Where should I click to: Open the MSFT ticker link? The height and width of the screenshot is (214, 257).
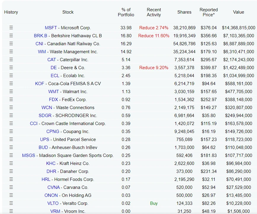tap(51, 28)
